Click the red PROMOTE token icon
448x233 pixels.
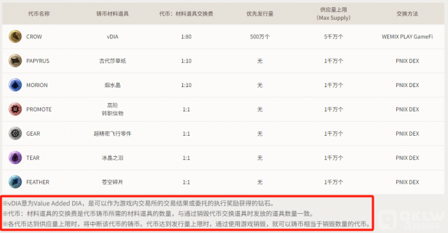coord(15,109)
